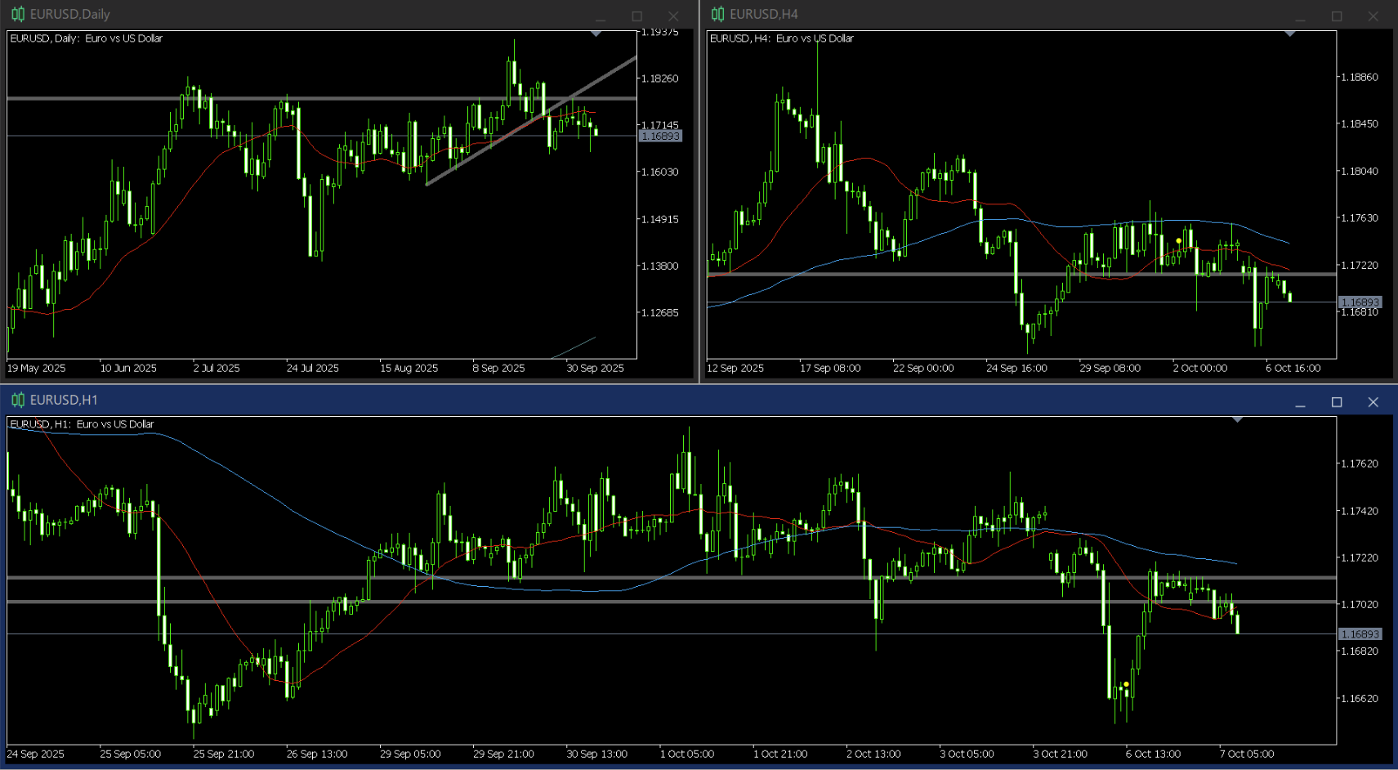Minimize the EURUSD,H1 chart window
The width and height of the screenshot is (1398, 770).
pos(1300,402)
